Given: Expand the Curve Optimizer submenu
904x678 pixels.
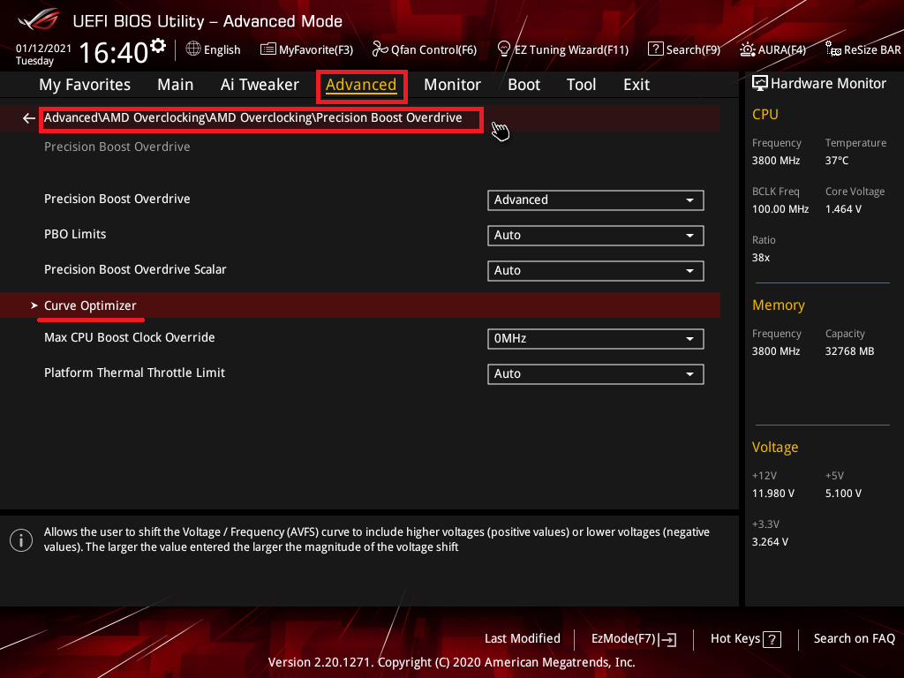Looking at the screenshot, I should [x=360, y=305].
